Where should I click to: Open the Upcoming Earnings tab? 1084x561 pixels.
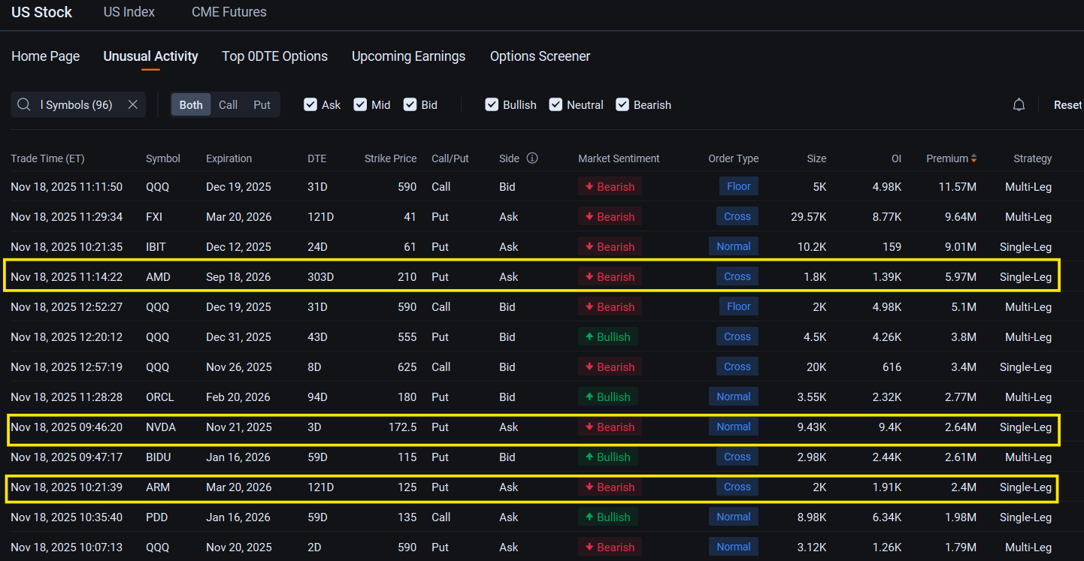pos(408,56)
